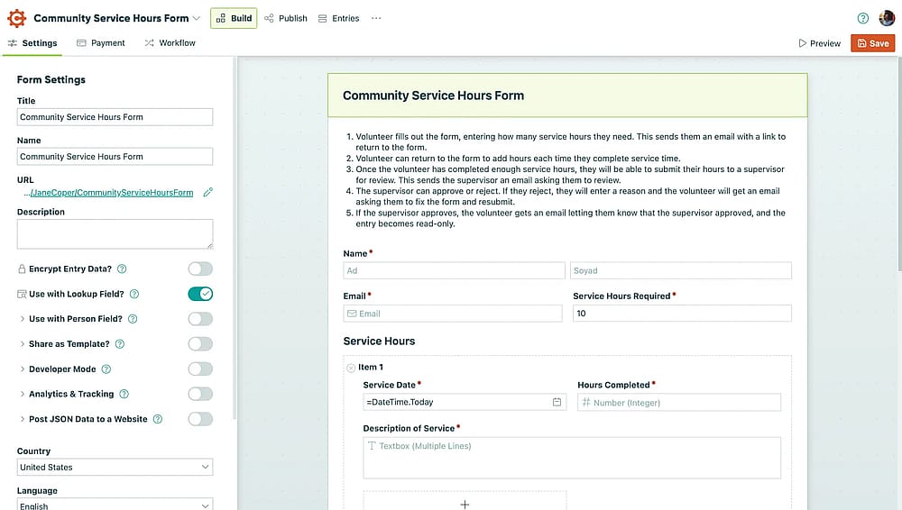Click the first name field with Ad placeholder
This screenshot has height=510, width=902.
454,270
